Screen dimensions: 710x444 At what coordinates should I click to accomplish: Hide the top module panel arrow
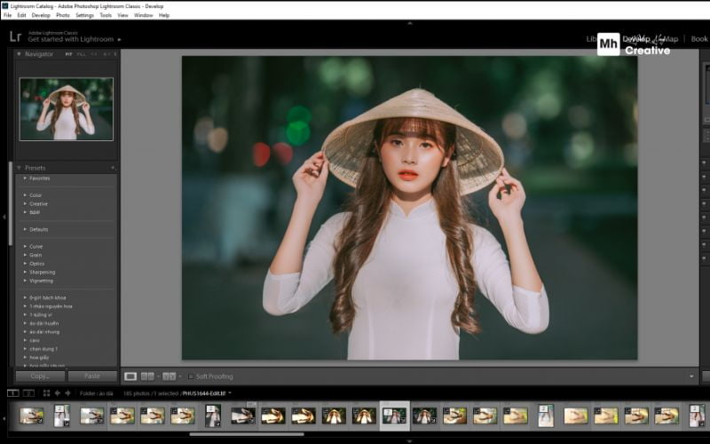click(410, 23)
